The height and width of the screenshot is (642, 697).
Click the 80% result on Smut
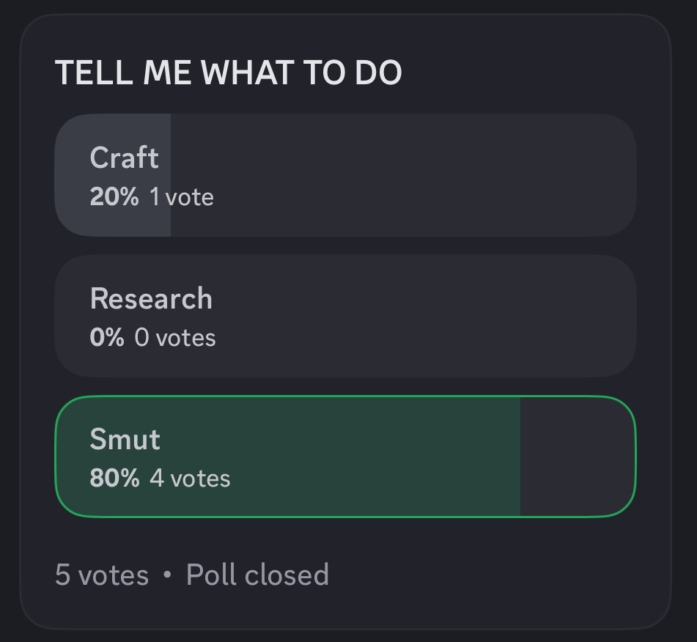point(114,479)
